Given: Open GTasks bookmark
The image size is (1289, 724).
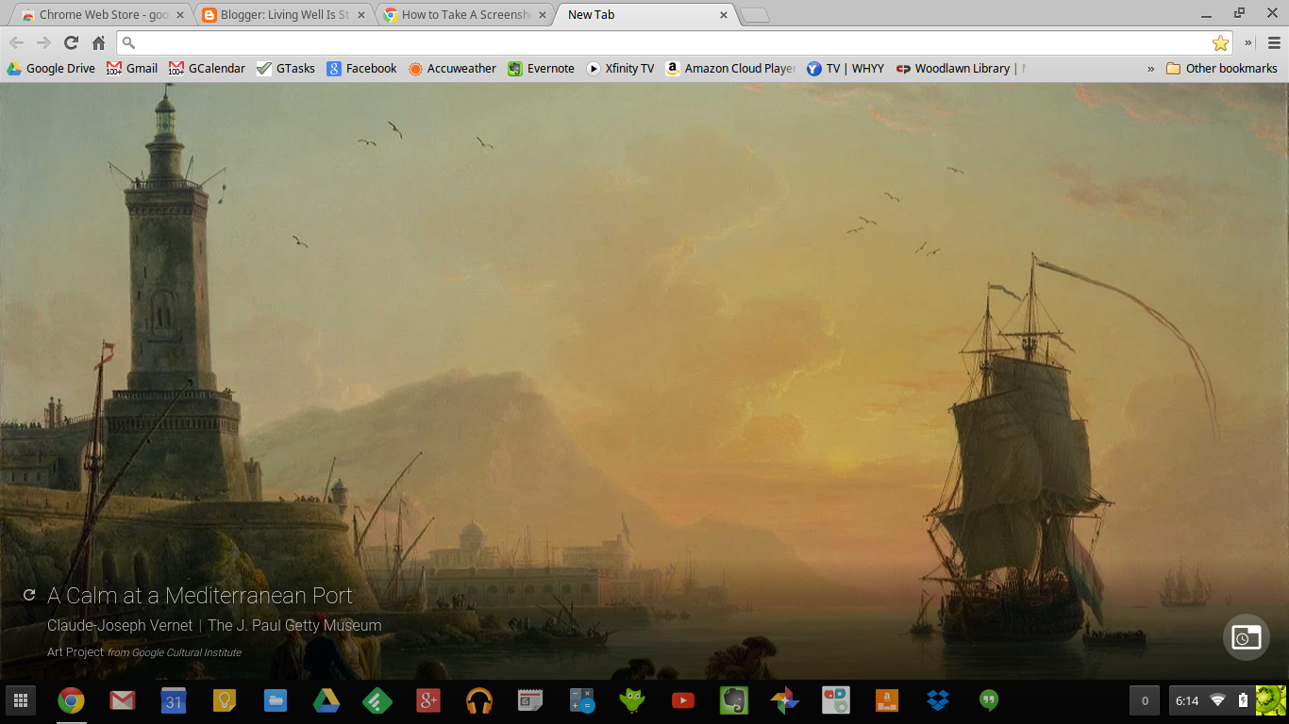Looking at the screenshot, I should (x=286, y=68).
